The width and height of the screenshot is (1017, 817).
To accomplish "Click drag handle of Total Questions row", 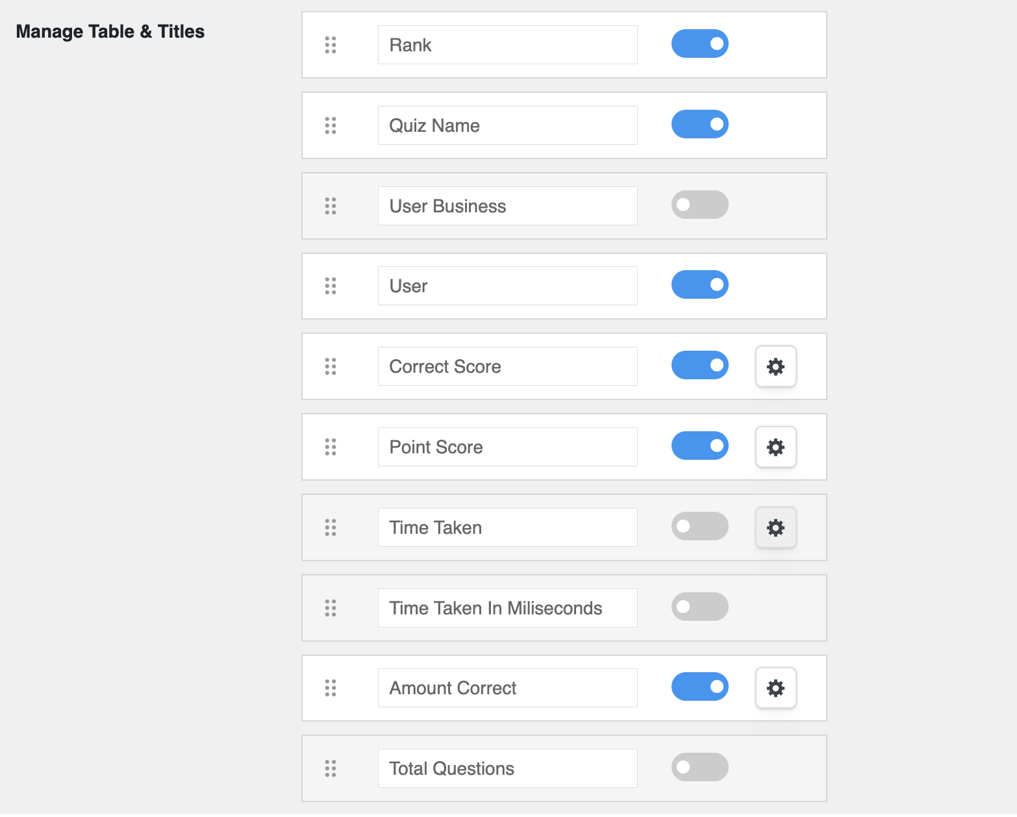I will pos(331,768).
